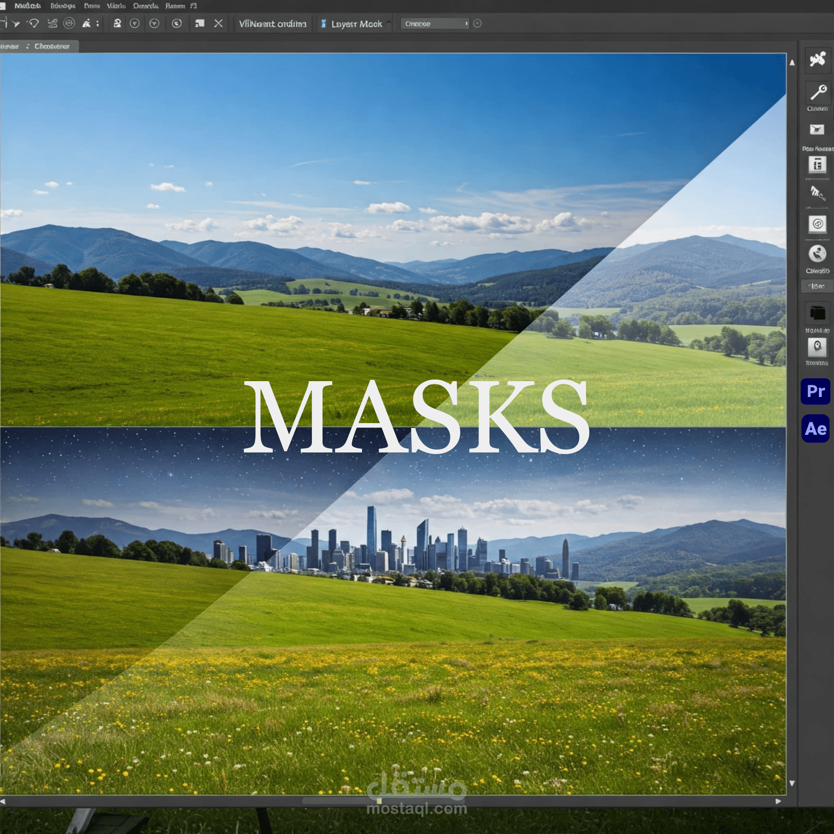Image resolution: width=834 pixels, height=834 pixels.
Task: Click the person stamp icon in toolbar
Action: (117, 23)
